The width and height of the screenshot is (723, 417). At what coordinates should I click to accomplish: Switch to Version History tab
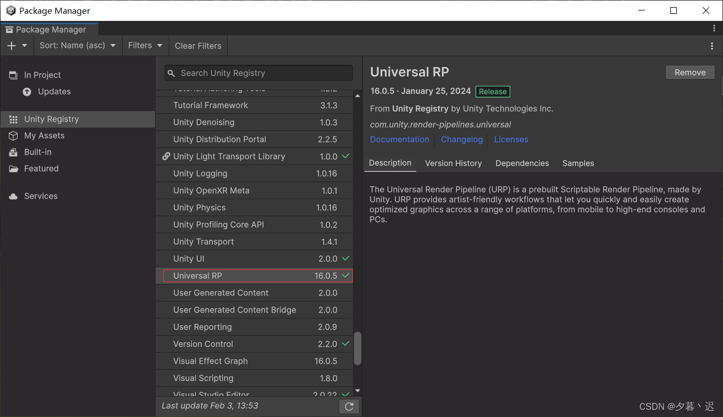click(x=454, y=163)
